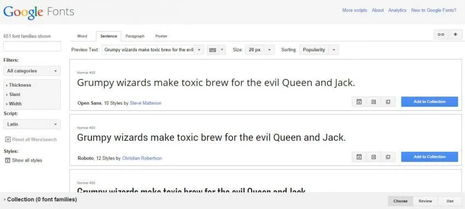Image resolution: width=465 pixels, height=209 pixels.
Task: Click Roboto pop-out icon
Action: [x=388, y=157]
